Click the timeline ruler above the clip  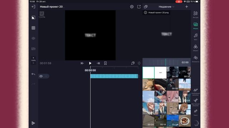(114, 67)
